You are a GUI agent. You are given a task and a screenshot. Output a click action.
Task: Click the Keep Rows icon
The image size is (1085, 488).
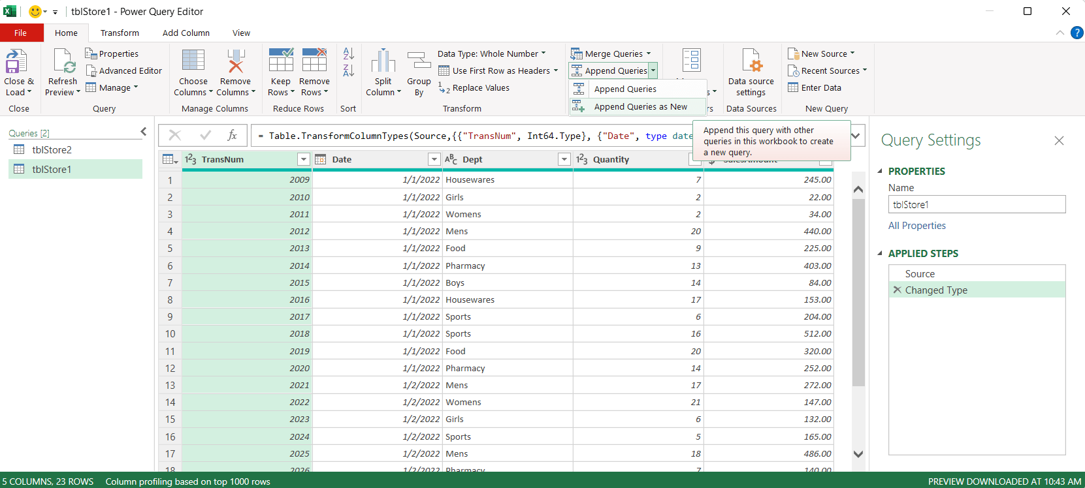[281, 60]
